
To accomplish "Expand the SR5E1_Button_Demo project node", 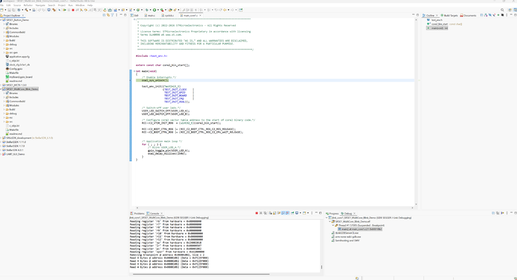I will click(1, 20).
